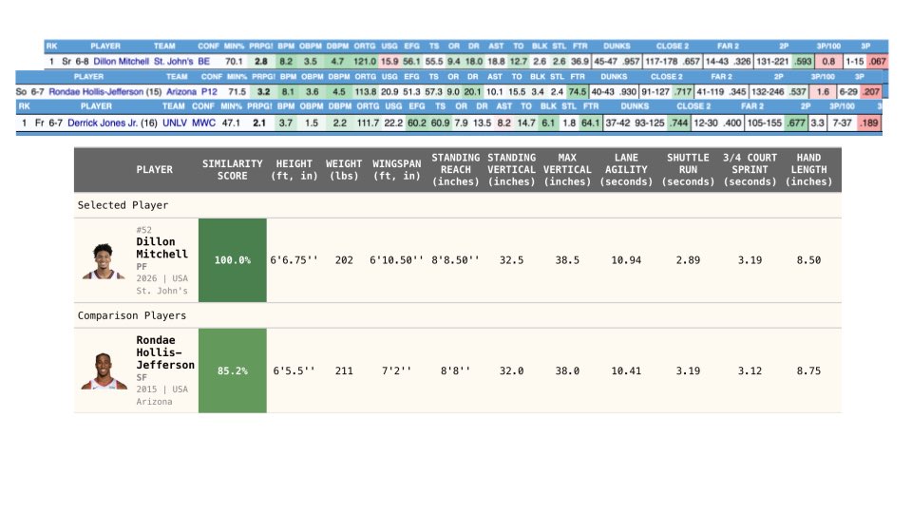Open the P12 conference link
Image resolution: width=912 pixels, height=513 pixels.
(209, 92)
